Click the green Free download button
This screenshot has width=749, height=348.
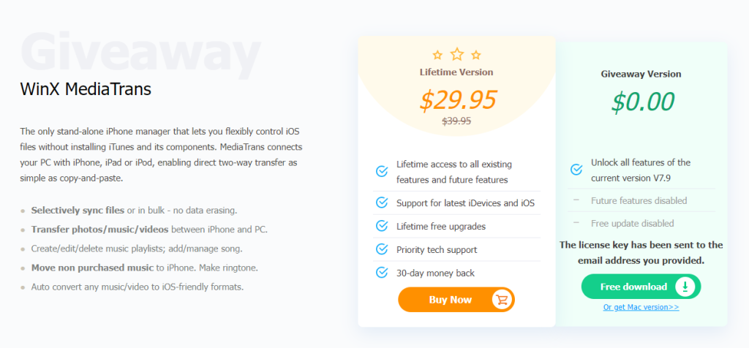click(641, 287)
